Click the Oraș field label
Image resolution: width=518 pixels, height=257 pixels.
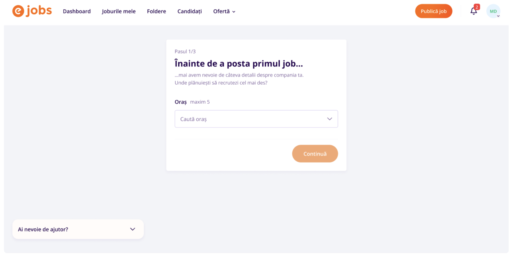181,102
